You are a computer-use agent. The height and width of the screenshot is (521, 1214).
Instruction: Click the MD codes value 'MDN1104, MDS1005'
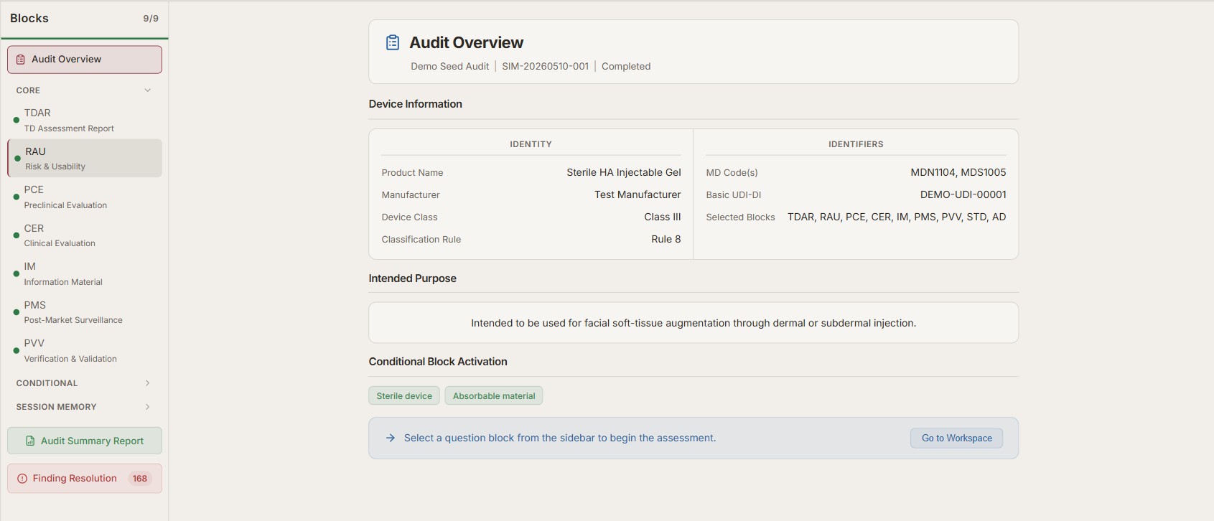point(958,172)
